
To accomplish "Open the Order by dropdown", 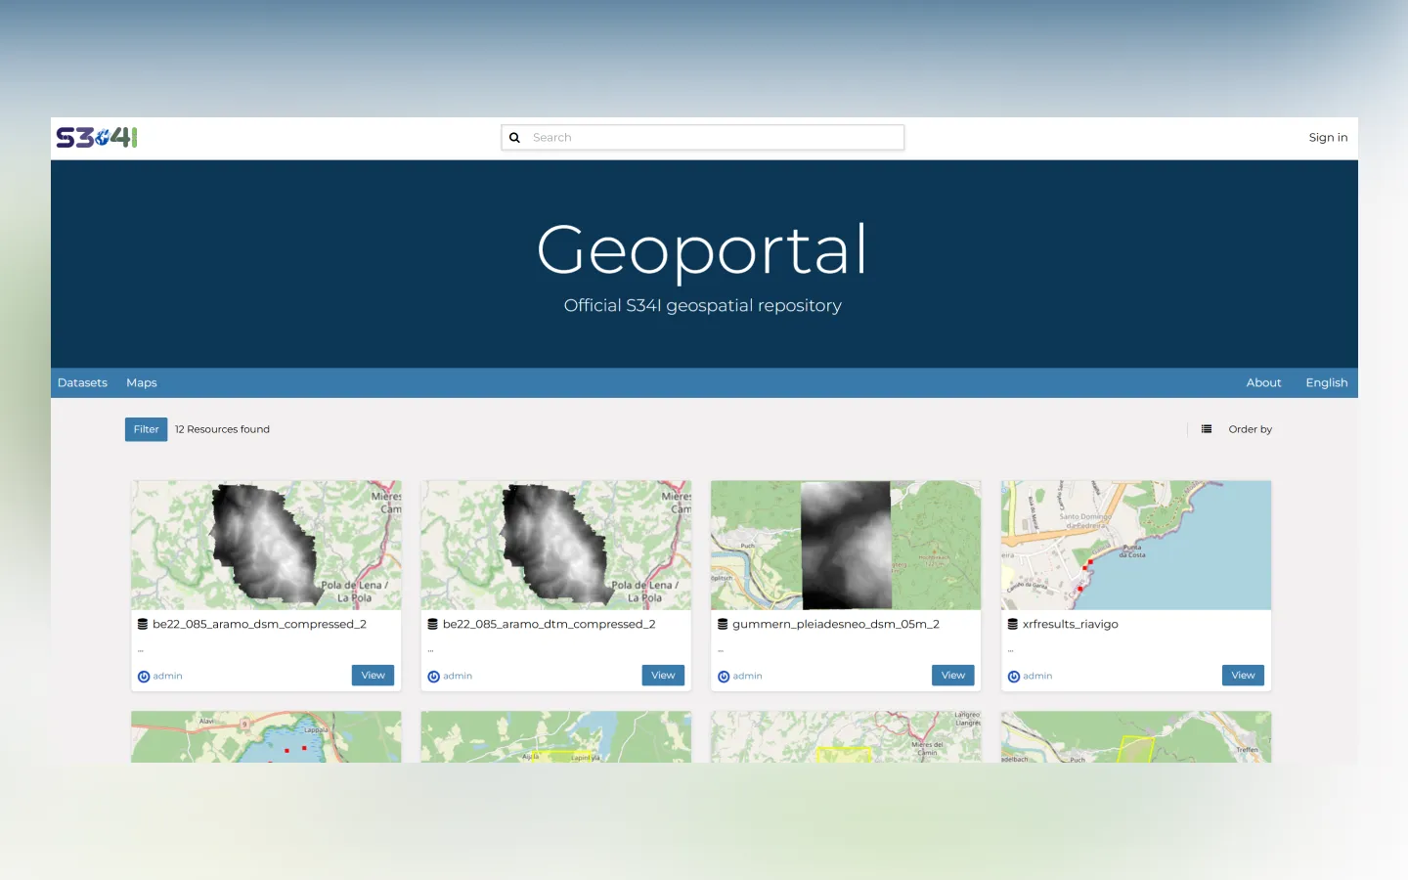I will [1250, 429].
